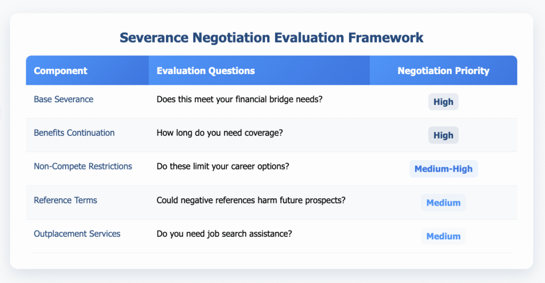Click the Medium-High priority badge

click(443, 169)
